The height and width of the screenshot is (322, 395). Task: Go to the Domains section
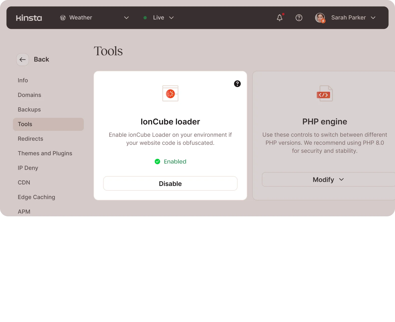tap(29, 95)
